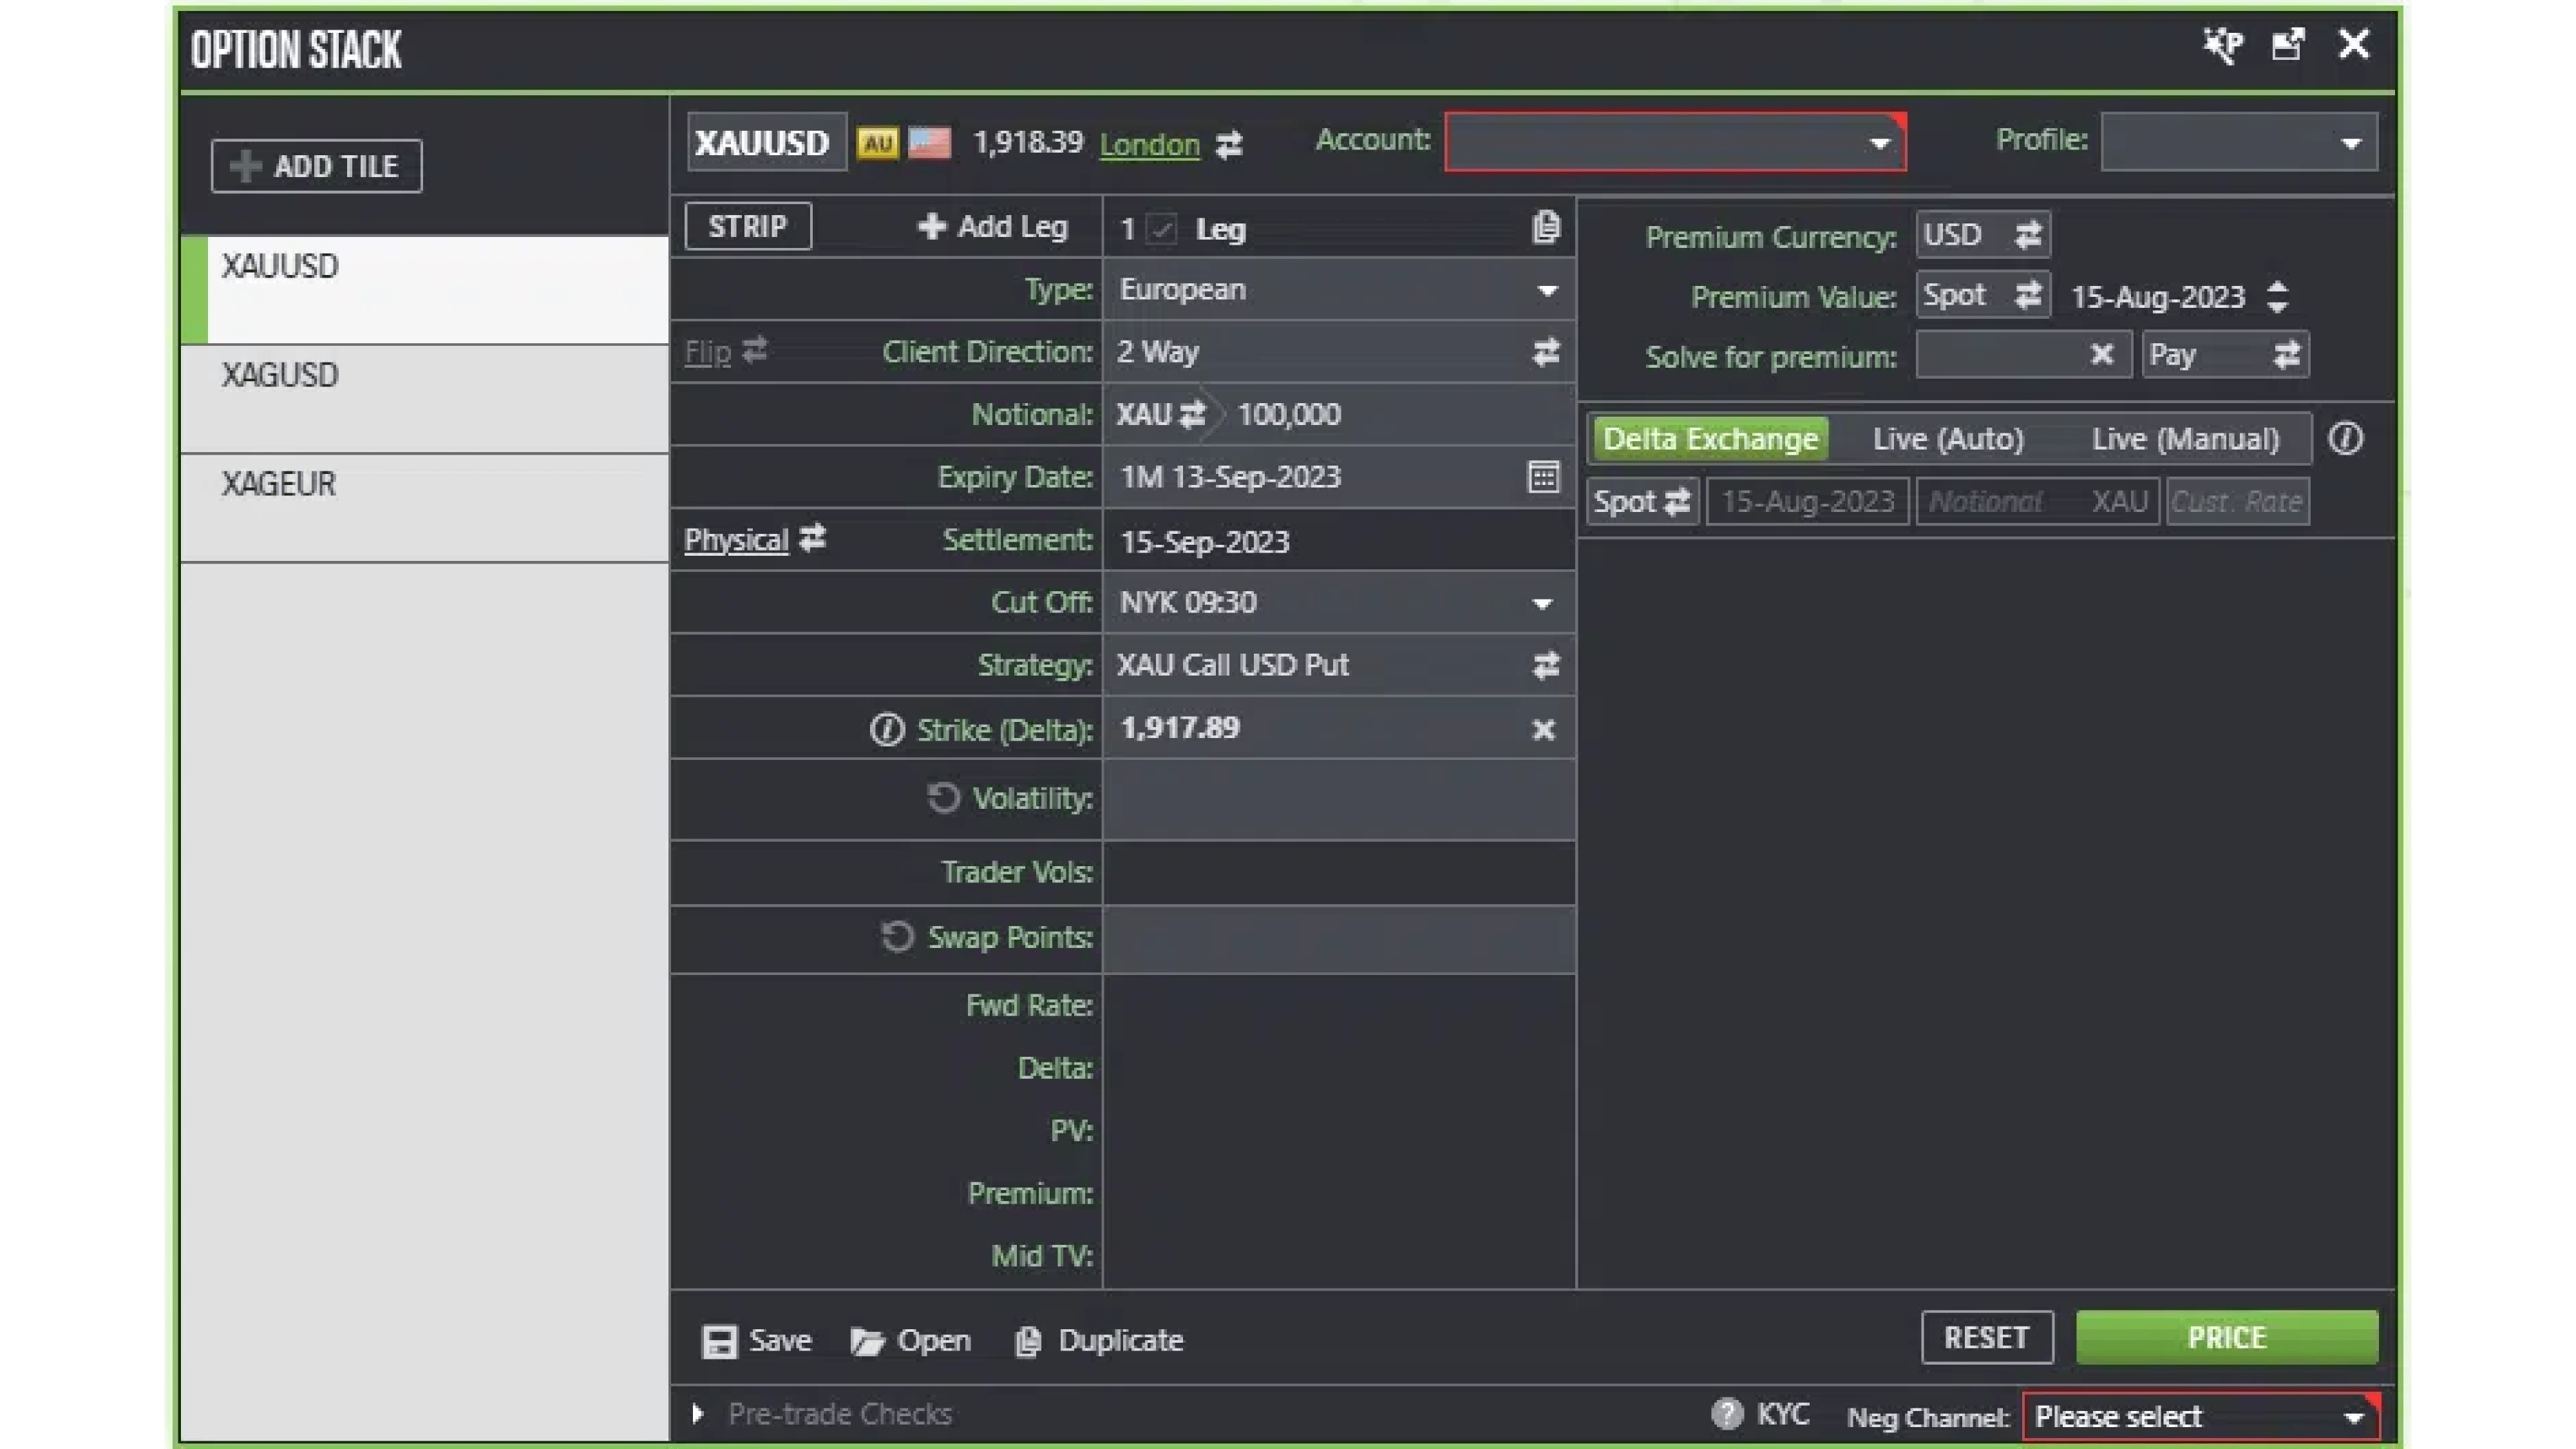Click the KYC help icon

point(1726,1414)
